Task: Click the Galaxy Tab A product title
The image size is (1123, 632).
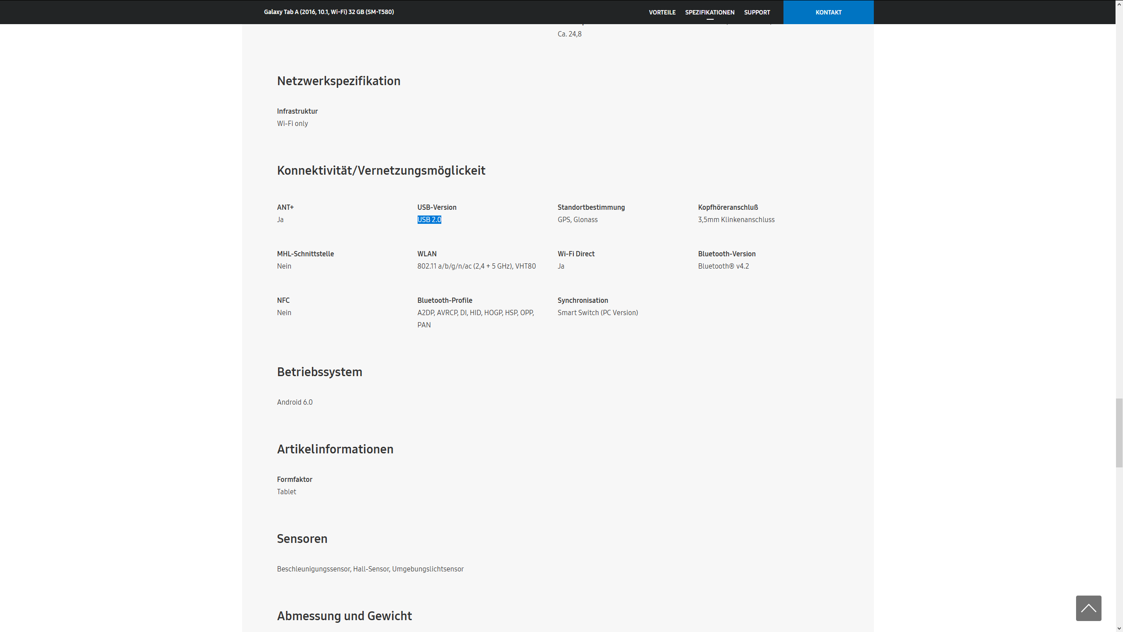Action: [329, 12]
